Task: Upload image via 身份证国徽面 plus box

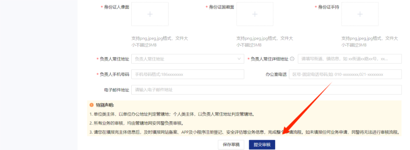Action: coord(255,14)
